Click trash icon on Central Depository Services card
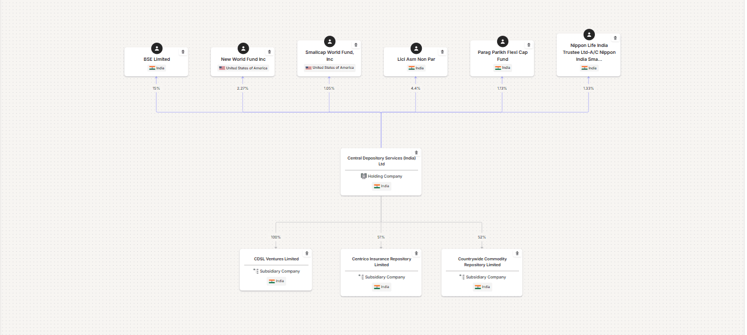This screenshot has height=335, width=747. pyautogui.click(x=416, y=153)
